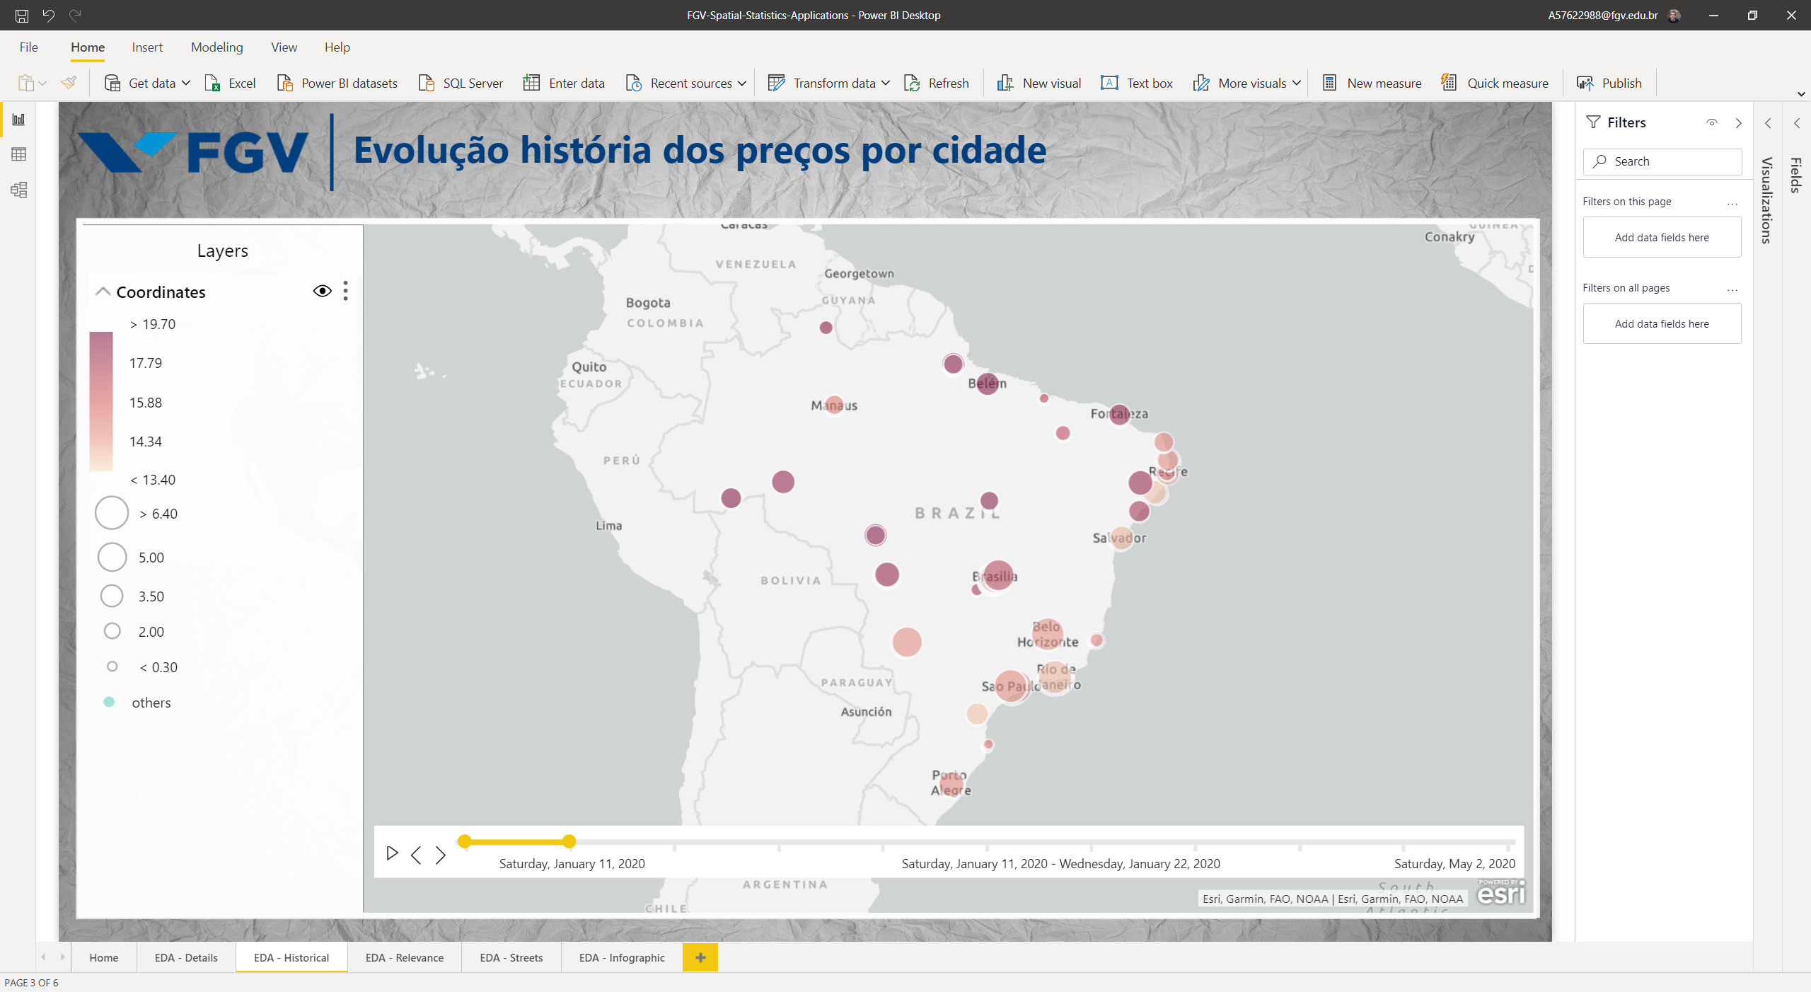The width and height of the screenshot is (1811, 992).
Task: Open the Modeling ribbon tab
Action: (x=216, y=47)
